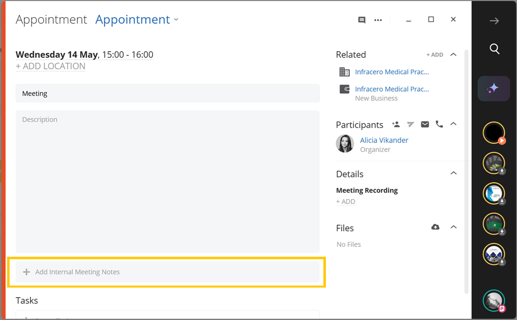Collapse the Related section
517x320 pixels.
[x=454, y=54]
